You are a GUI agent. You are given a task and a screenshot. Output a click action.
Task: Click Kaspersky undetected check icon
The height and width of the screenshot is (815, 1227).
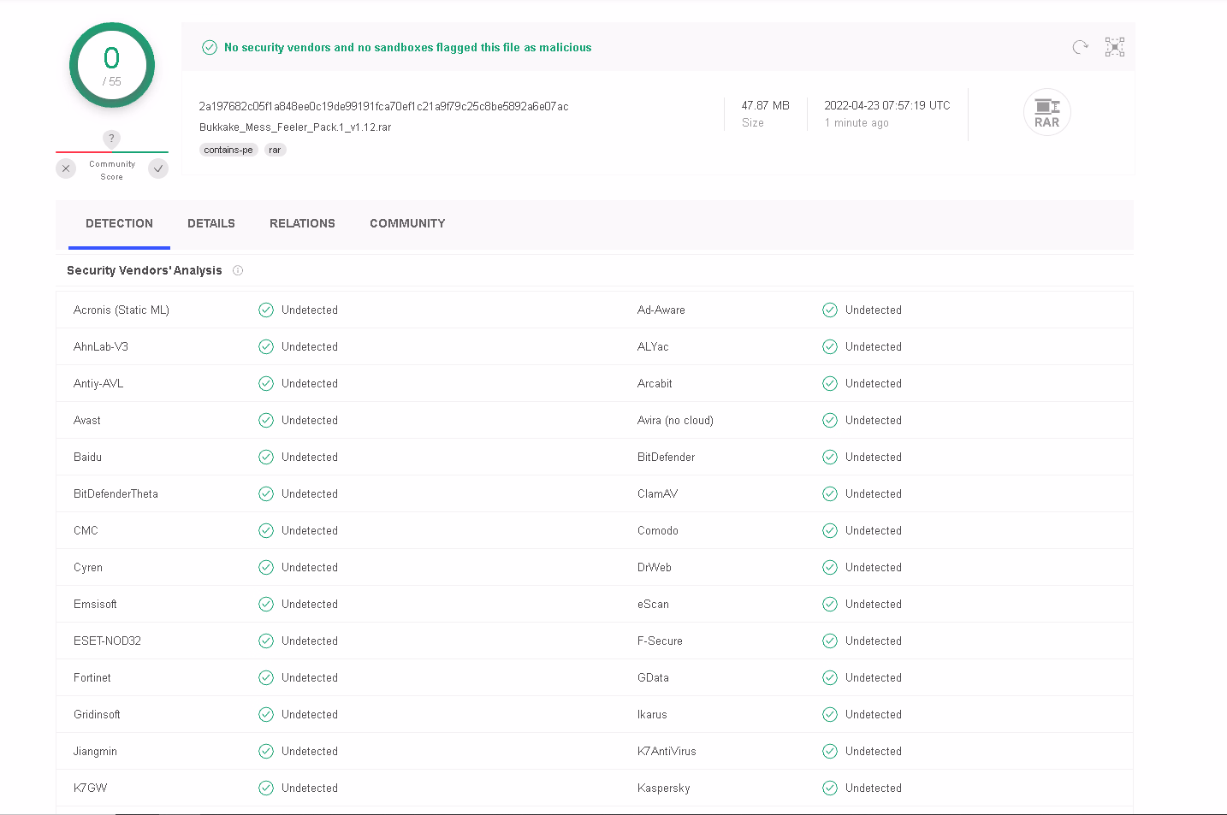point(830,788)
